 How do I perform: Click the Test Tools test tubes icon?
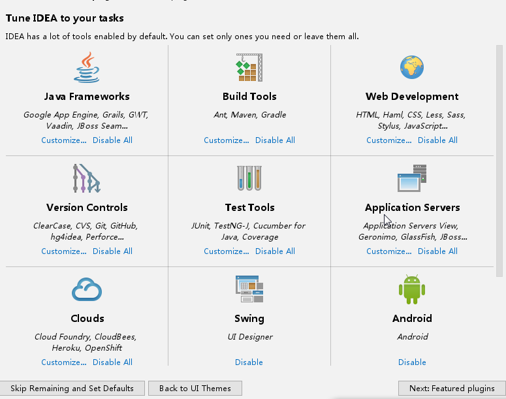[x=249, y=178]
